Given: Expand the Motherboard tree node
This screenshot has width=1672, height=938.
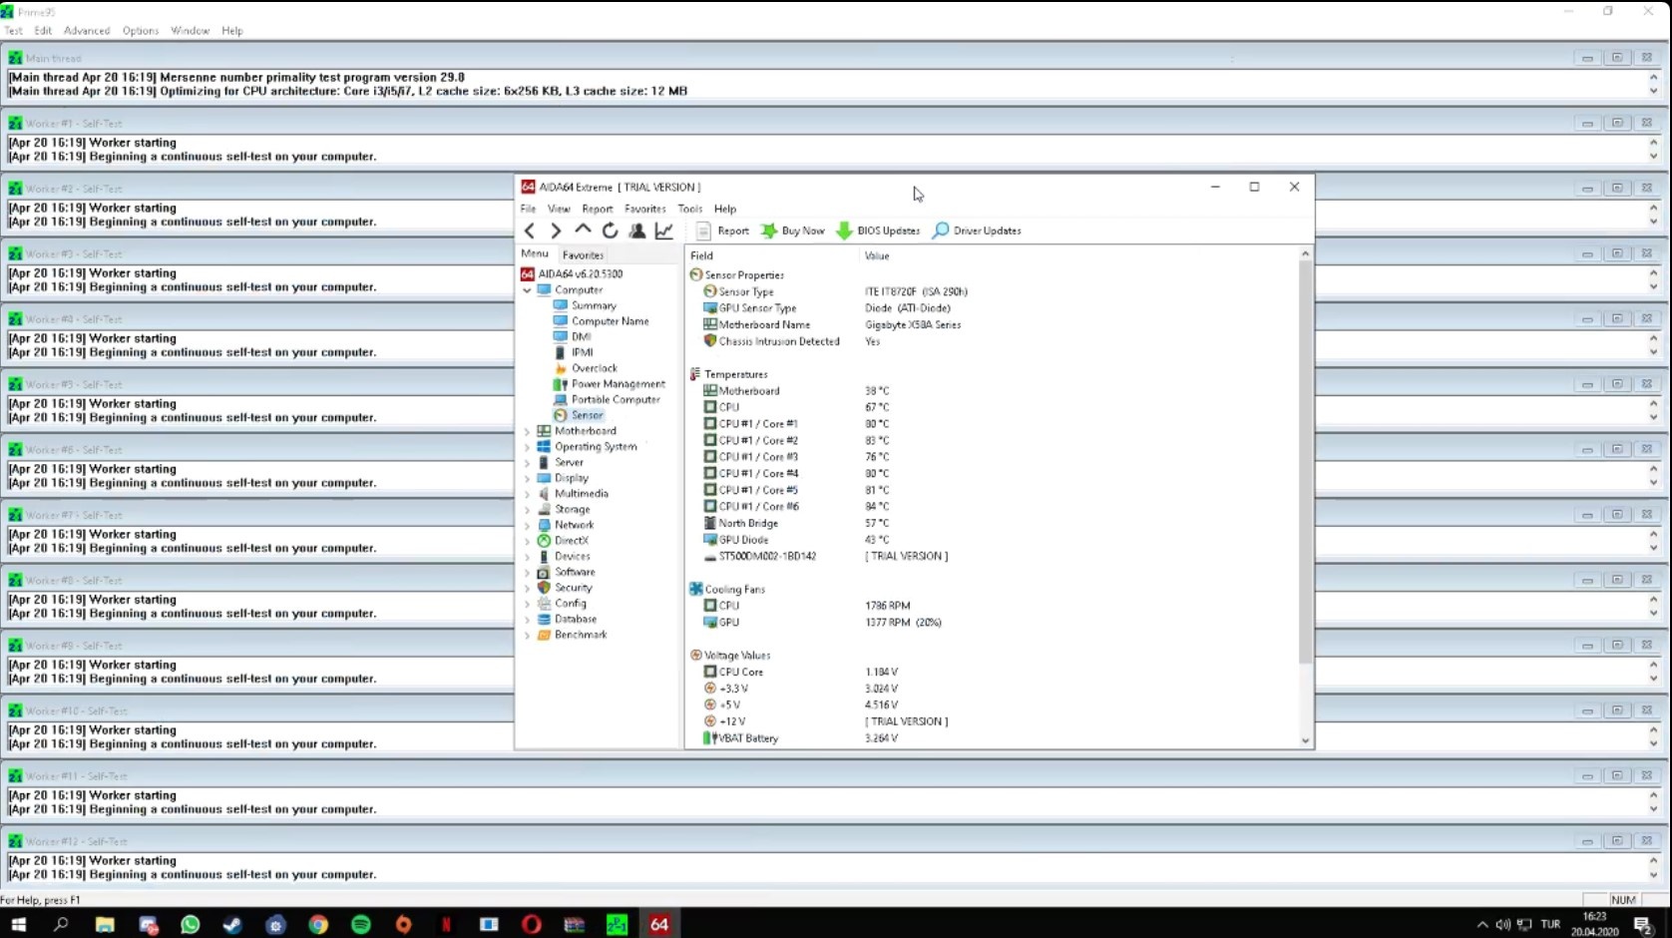Looking at the screenshot, I should [527, 431].
